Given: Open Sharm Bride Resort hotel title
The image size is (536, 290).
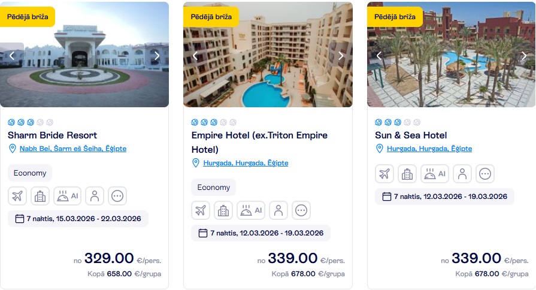Looking at the screenshot, I should pyautogui.click(x=52, y=135).
